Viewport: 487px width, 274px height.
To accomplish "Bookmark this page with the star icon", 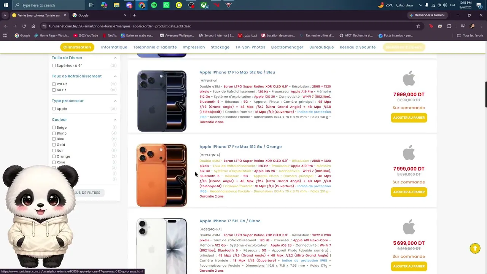I will 418,26.
